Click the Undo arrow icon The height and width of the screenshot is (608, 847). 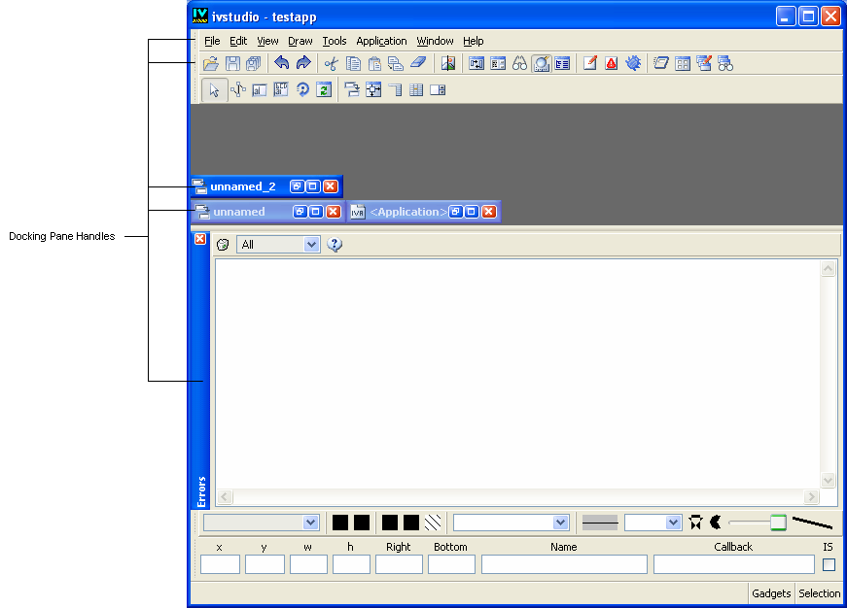282,64
